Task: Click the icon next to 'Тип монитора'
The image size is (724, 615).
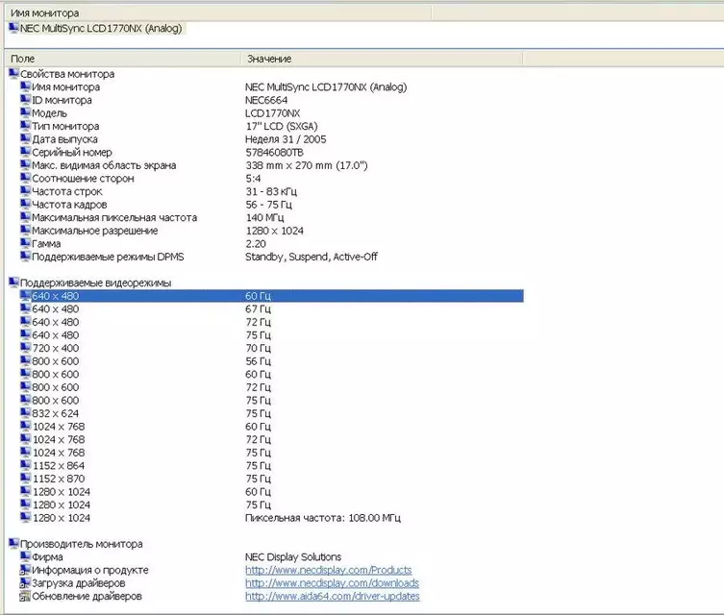Action: [25, 126]
